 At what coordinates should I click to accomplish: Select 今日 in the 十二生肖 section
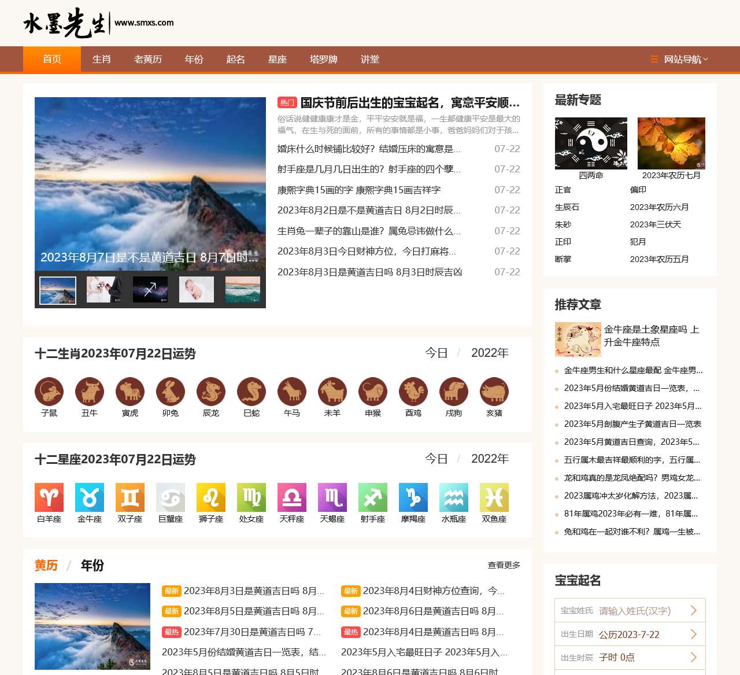click(436, 353)
